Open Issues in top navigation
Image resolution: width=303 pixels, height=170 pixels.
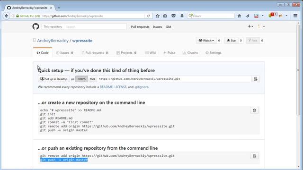coord(158,27)
